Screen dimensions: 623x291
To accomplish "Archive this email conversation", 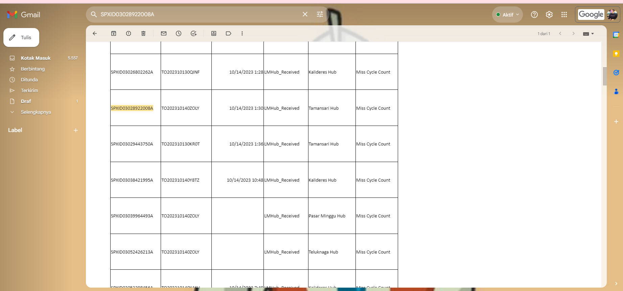I will [x=114, y=33].
